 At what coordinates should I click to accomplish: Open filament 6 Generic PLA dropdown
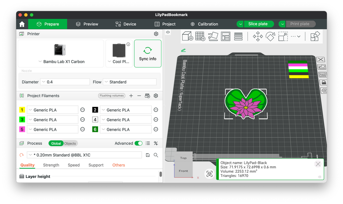(x=126, y=130)
